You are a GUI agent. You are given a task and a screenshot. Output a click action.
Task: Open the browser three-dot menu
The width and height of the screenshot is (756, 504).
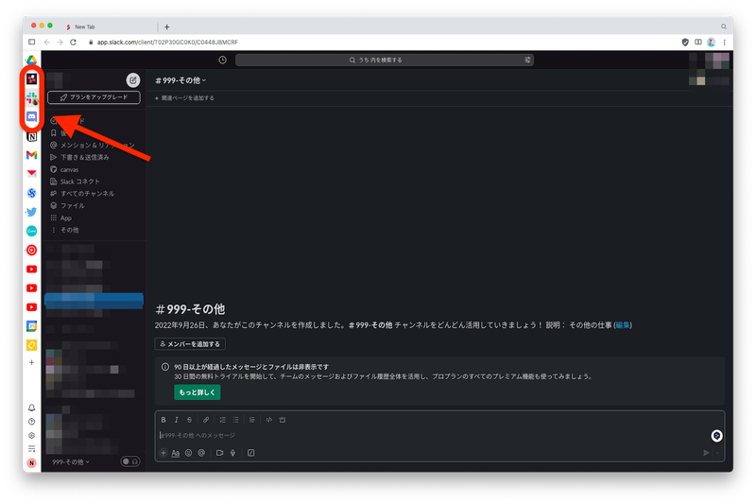click(x=724, y=42)
